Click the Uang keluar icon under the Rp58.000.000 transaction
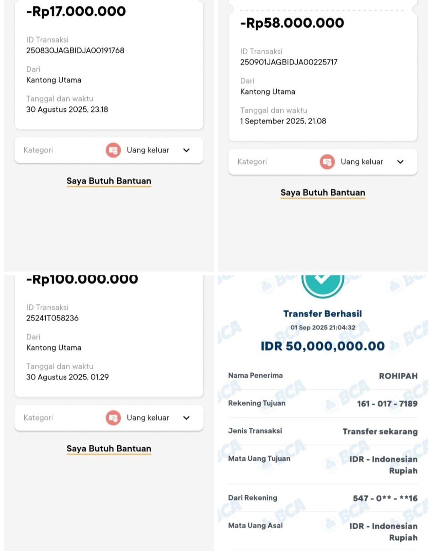 point(327,162)
